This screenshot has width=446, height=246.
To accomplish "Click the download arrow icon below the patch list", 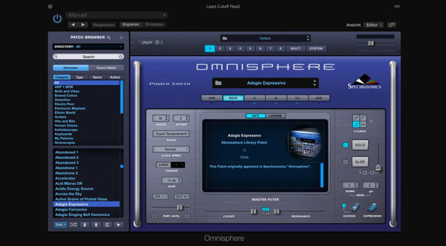I will [84, 225].
